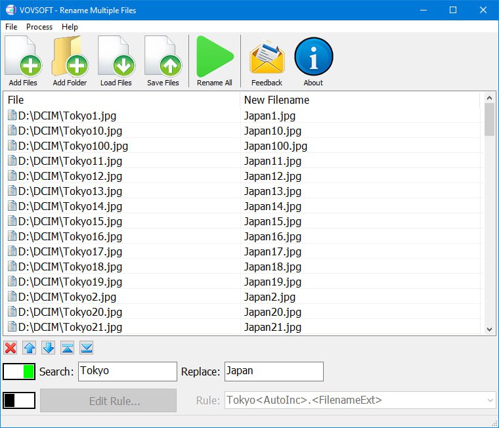Open the Load Files tool

(x=116, y=60)
